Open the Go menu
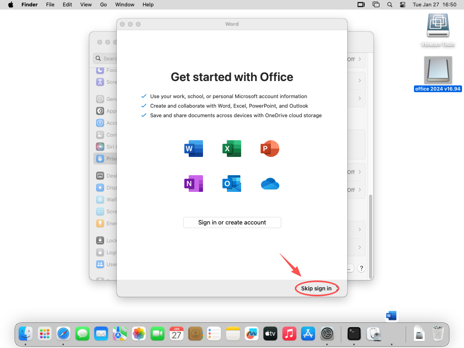This screenshot has width=464, height=348. click(103, 5)
